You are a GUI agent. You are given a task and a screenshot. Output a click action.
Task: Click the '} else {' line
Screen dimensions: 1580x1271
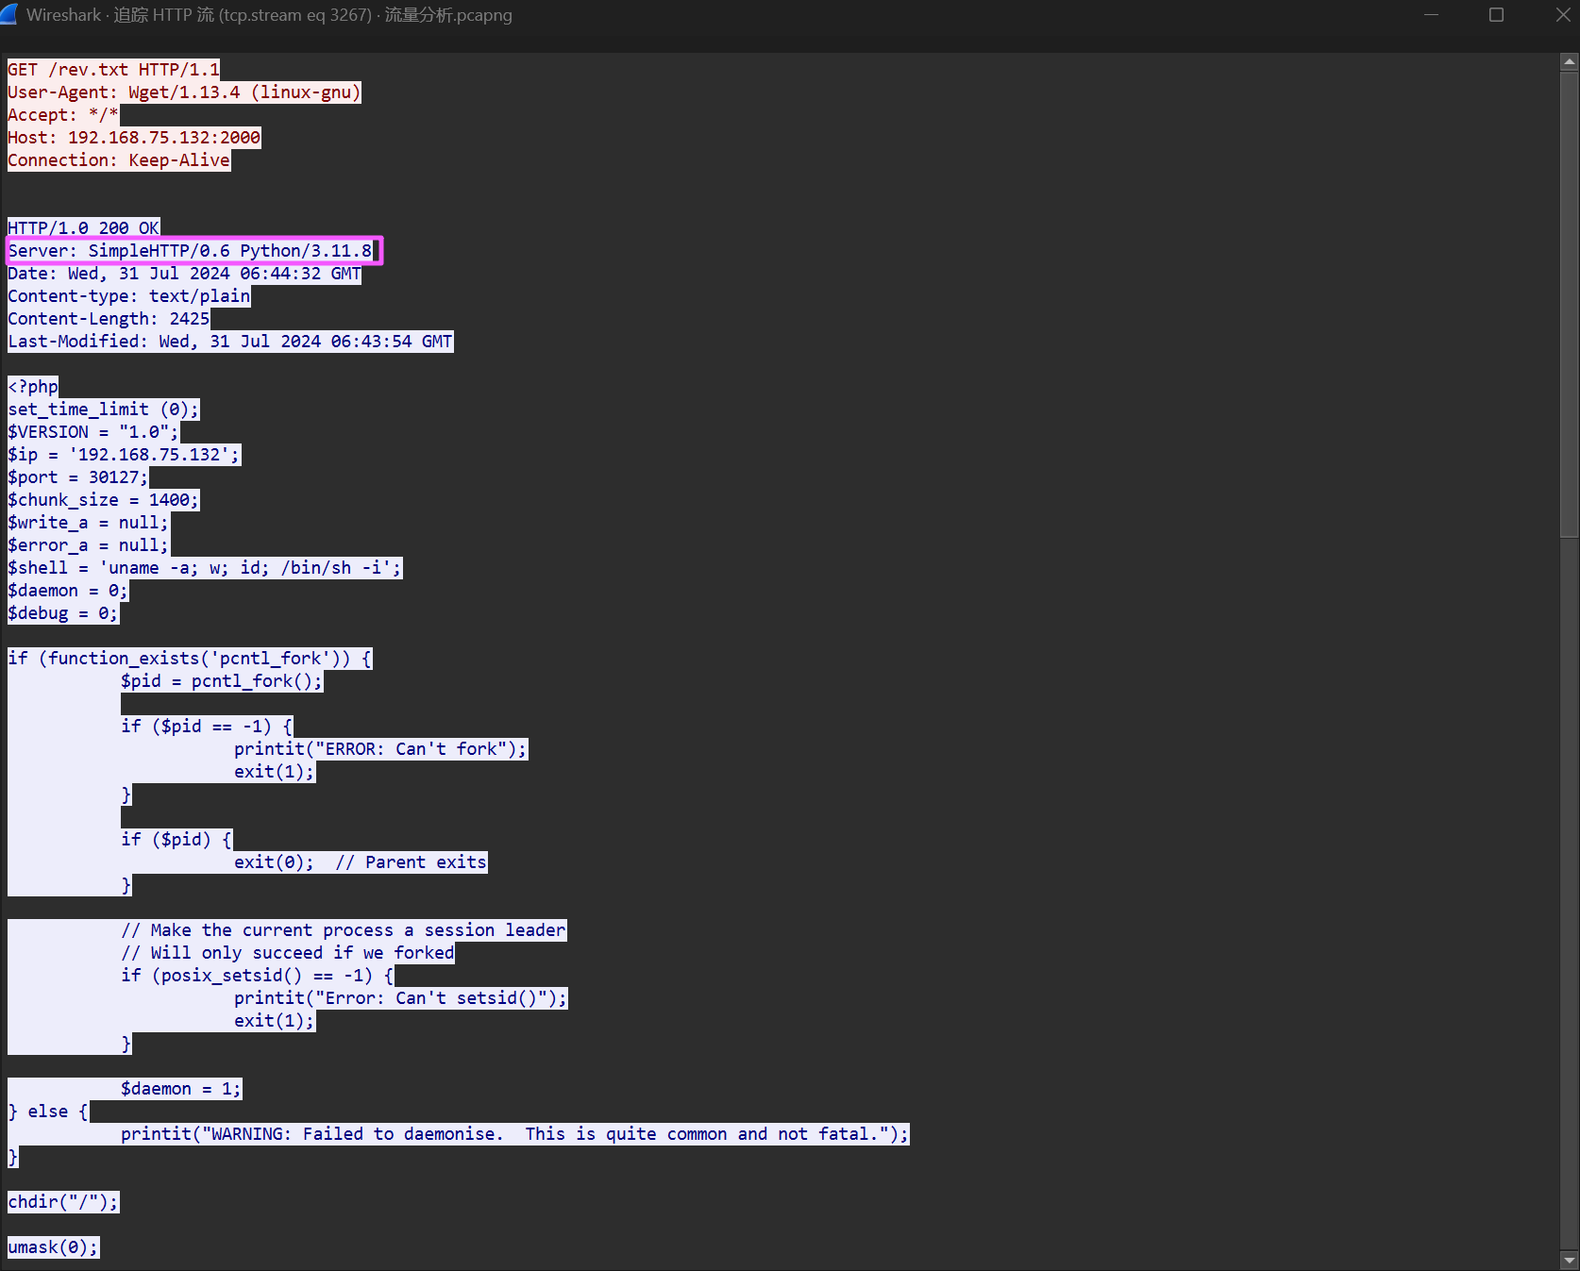point(48,1112)
